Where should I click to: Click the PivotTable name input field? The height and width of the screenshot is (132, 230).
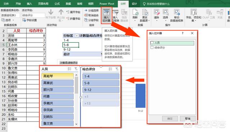pos(10,15)
